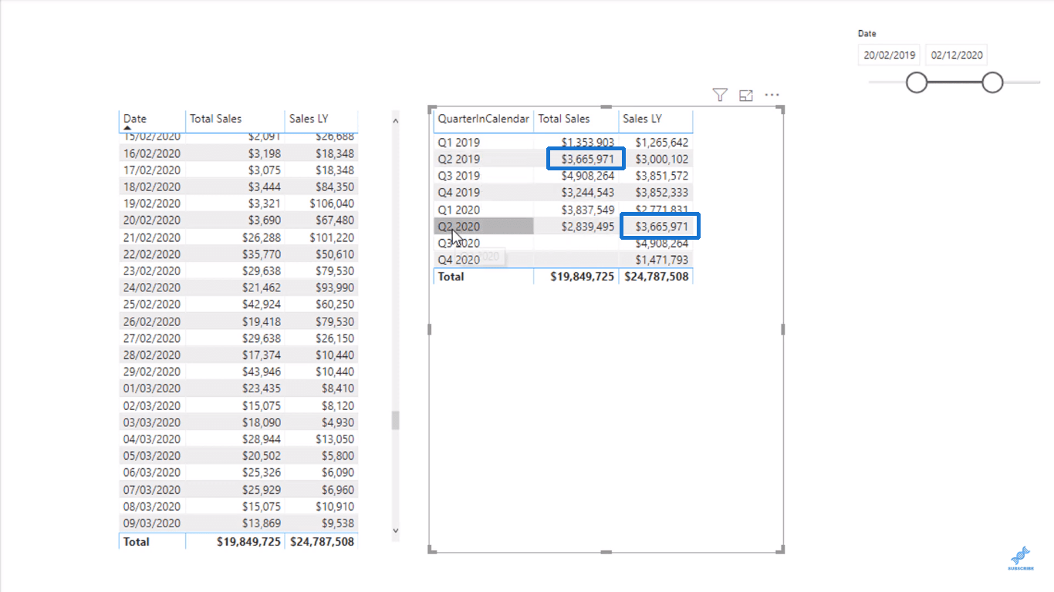1054x592 pixels.
Task: Select the Q3 2019 row label
Action: pyautogui.click(x=458, y=176)
